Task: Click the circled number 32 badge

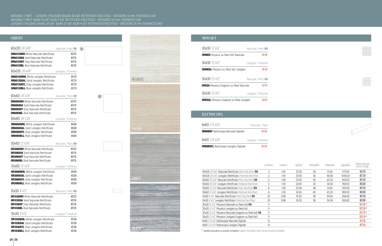Action: tap(99, 96)
